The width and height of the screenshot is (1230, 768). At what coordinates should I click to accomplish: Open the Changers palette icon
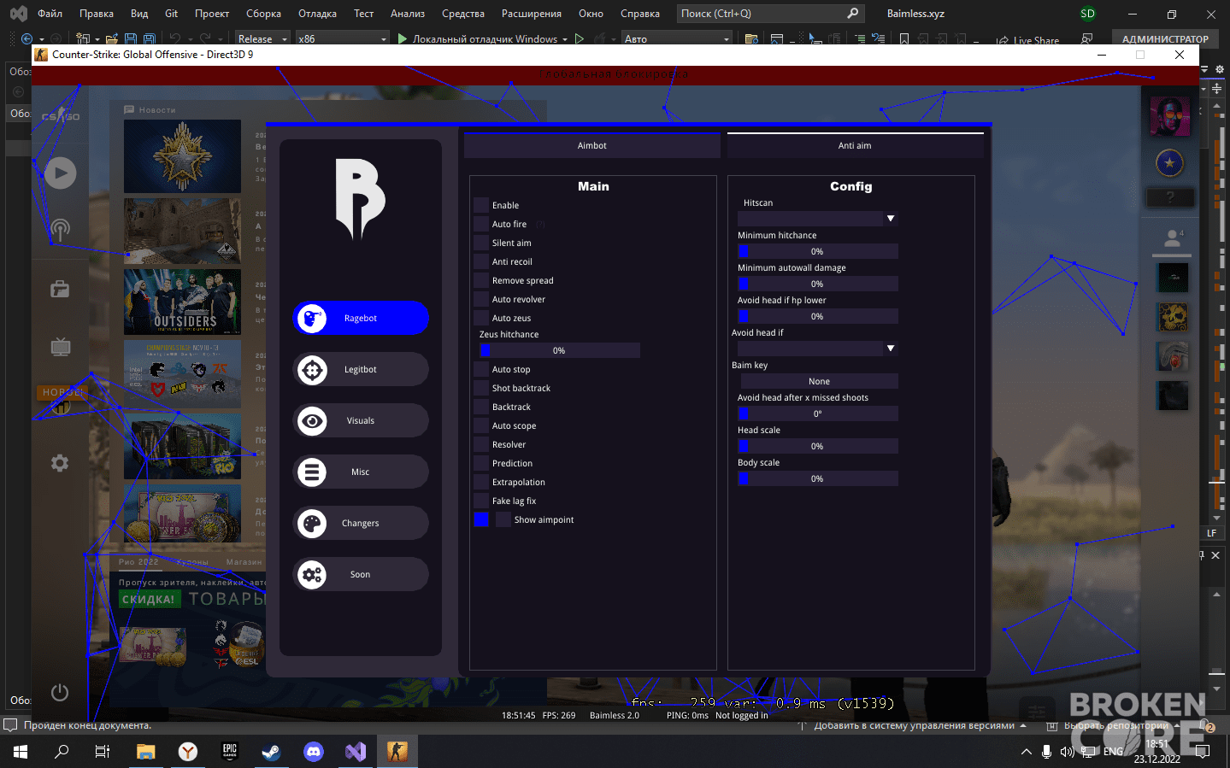(x=312, y=524)
